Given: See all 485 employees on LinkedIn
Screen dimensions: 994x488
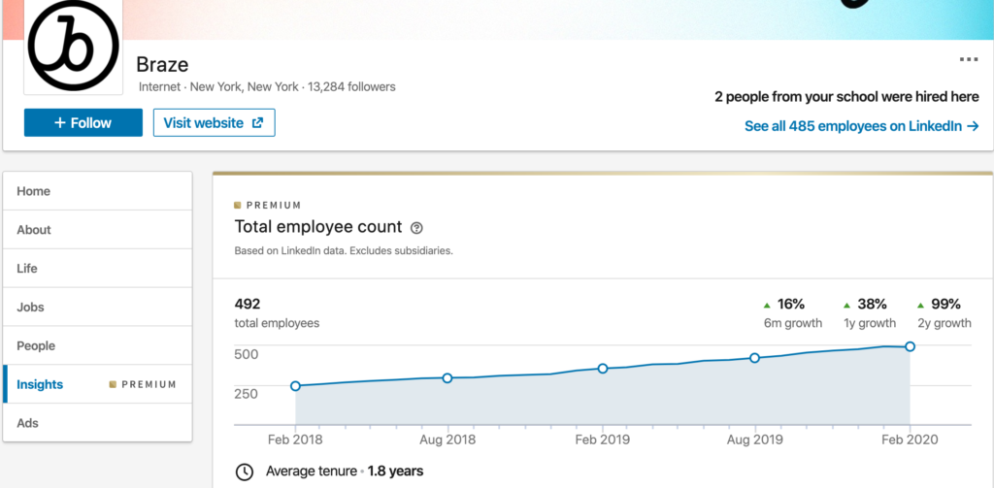Looking at the screenshot, I should click(862, 126).
